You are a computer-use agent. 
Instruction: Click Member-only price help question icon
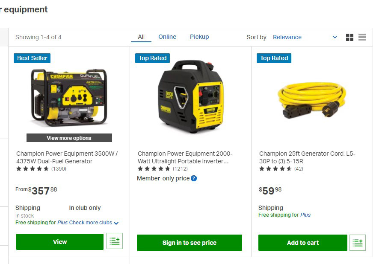point(194,178)
